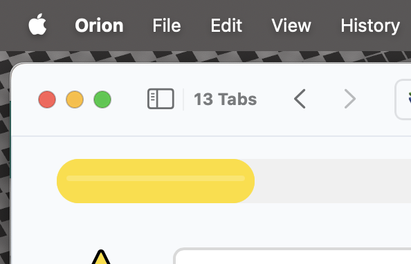411x264 pixels.
Task: Click empty toolbar space right of forward arrow
Action: [x=375, y=100]
